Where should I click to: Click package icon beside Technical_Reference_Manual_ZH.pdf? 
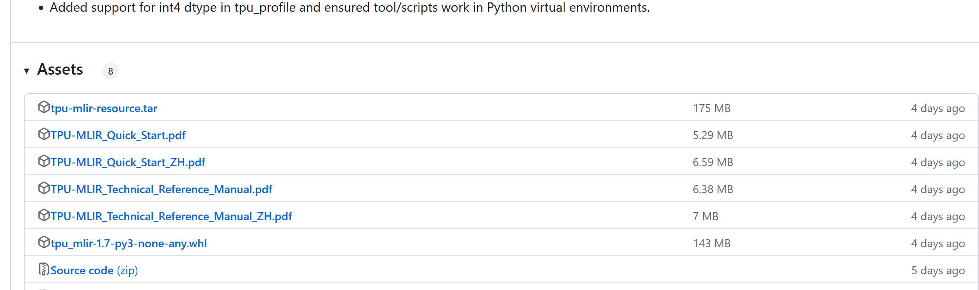coord(44,215)
